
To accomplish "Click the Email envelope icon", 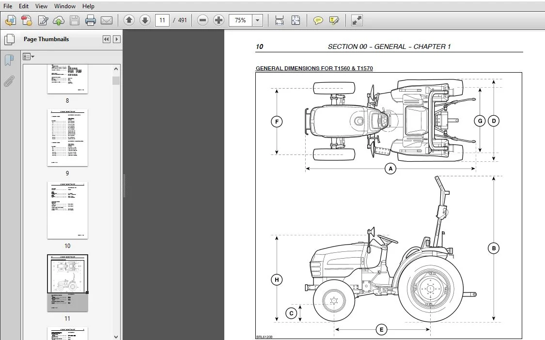I will (107, 20).
